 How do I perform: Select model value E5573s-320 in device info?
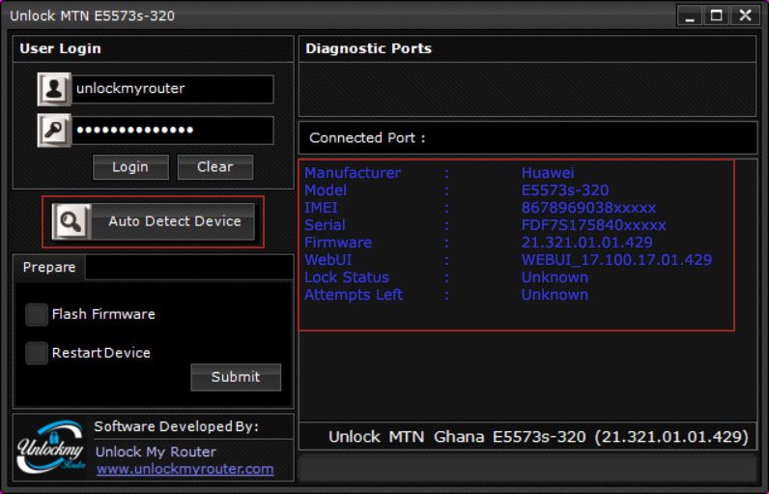tap(565, 190)
